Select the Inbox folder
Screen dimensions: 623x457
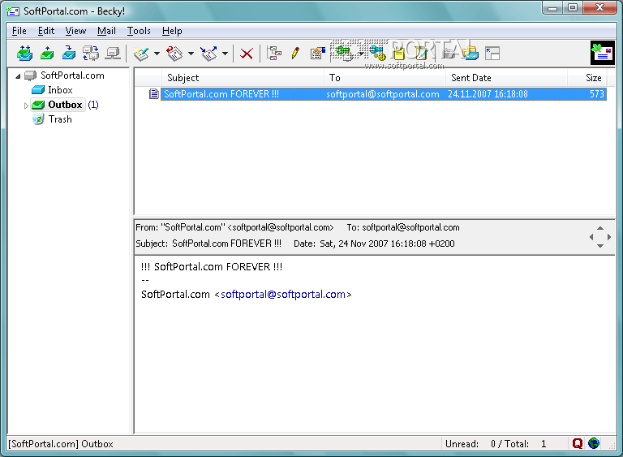point(60,90)
